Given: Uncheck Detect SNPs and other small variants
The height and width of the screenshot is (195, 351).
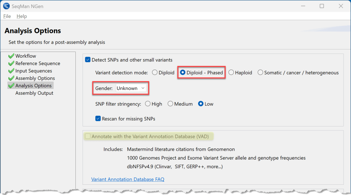Looking at the screenshot, I should (88, 60).
